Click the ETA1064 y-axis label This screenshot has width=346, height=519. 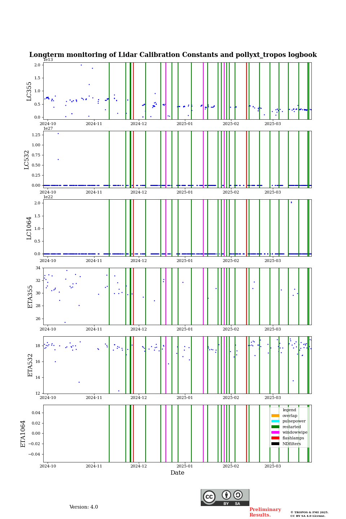(23, 434)
